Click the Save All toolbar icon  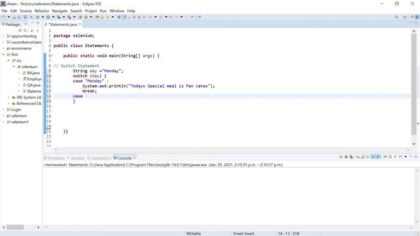[x=19, y=17]
